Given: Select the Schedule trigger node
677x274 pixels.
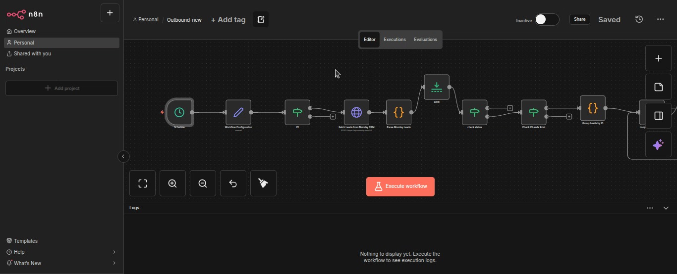Looking at the screenshot, I should click(x=179, y=112).
